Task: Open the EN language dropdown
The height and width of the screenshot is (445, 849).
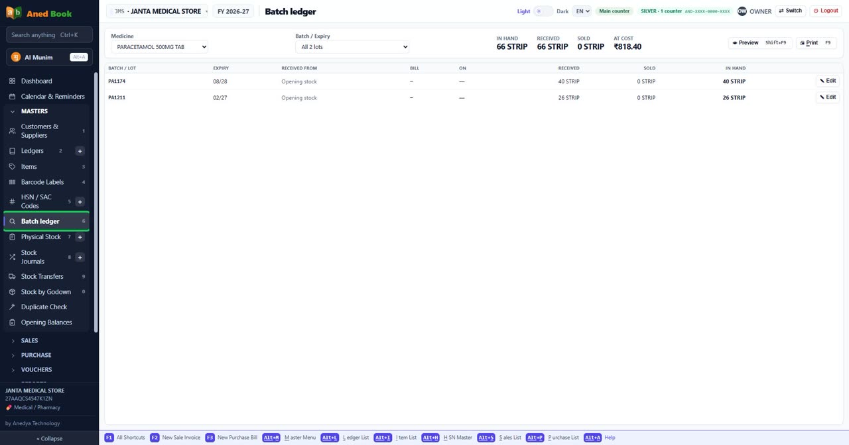Action: click(x=582, y=11)
